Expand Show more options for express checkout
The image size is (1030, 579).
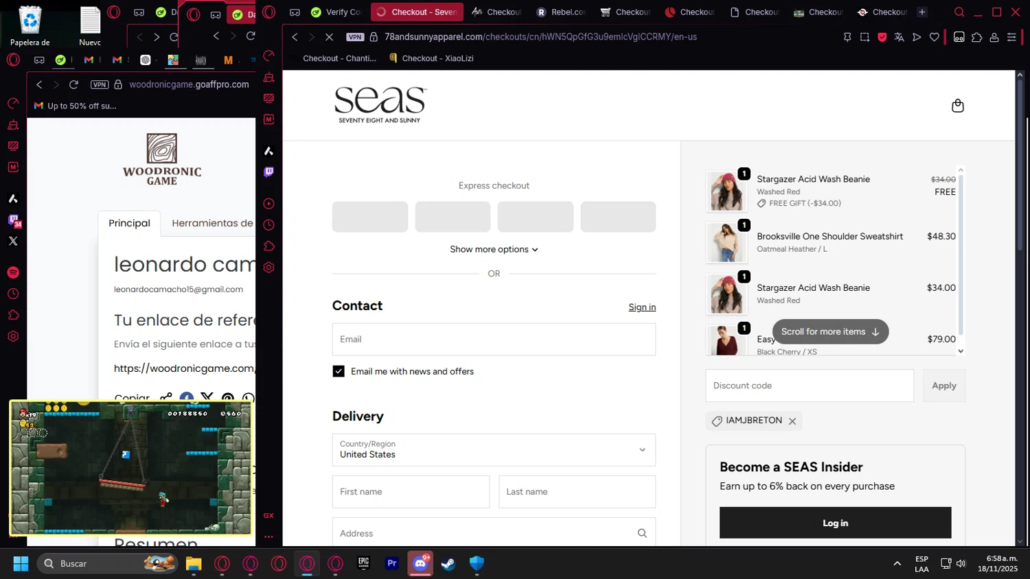[x=494, y=249]
